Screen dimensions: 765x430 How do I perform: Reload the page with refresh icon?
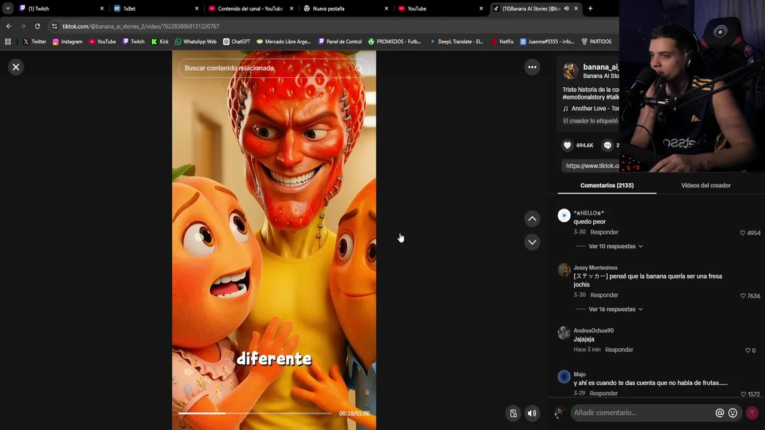(x=37, y=26)
